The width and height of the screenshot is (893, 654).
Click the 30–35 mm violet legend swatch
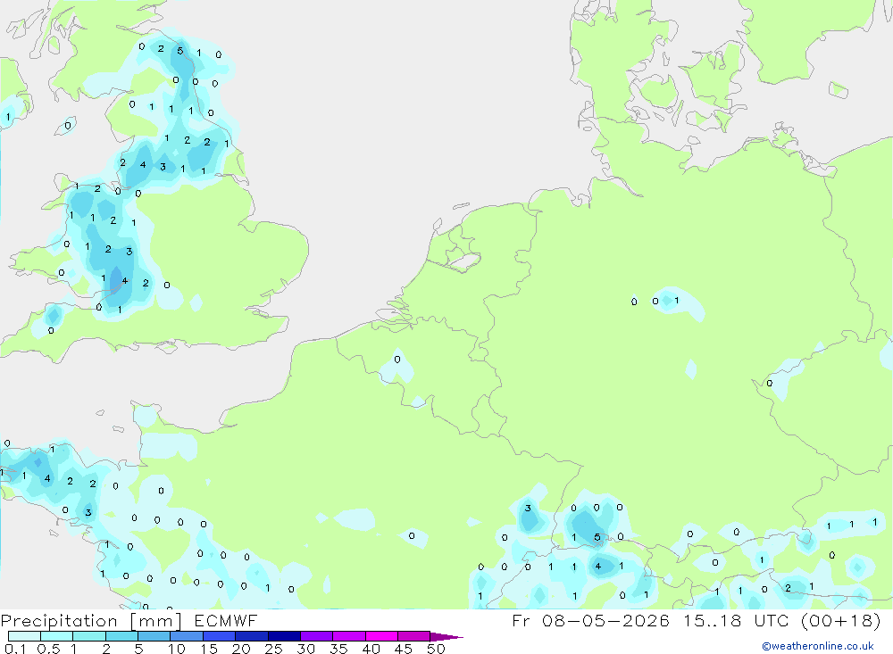pyautogui.click(x=316, y=636)
